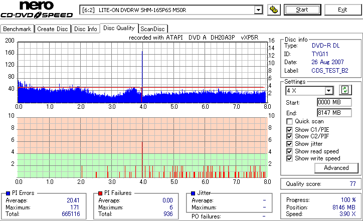Click the Exit button
363x221 pixels.
(x=342, y=10)
